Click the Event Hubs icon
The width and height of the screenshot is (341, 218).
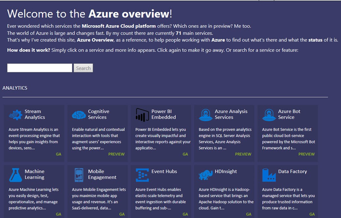tap(142, 175)
